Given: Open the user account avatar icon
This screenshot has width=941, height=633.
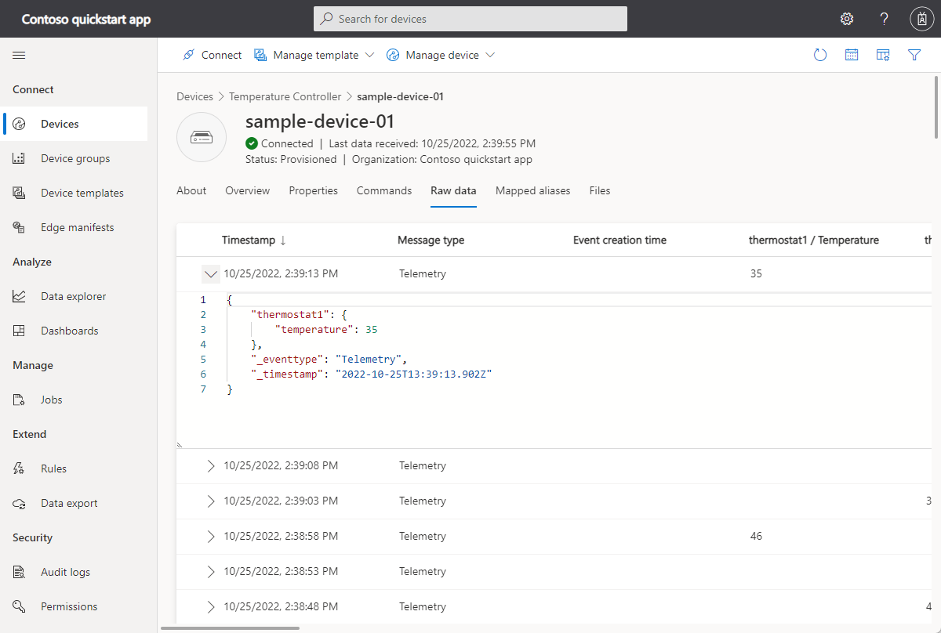Looking at the screenshot, I should pos(921,19).
